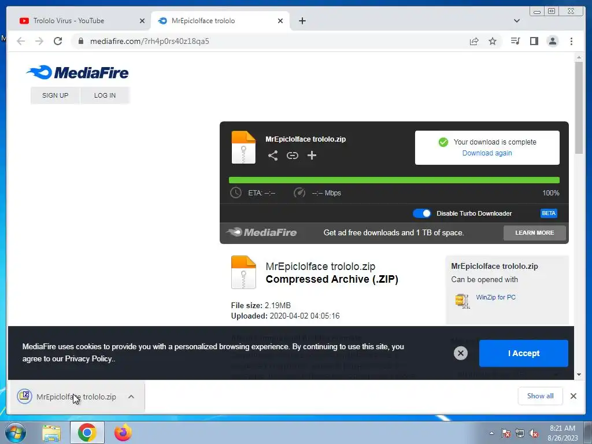Open File Explorer from taskbar
This screenshot has height=444, width=592.
coord(51,433)
